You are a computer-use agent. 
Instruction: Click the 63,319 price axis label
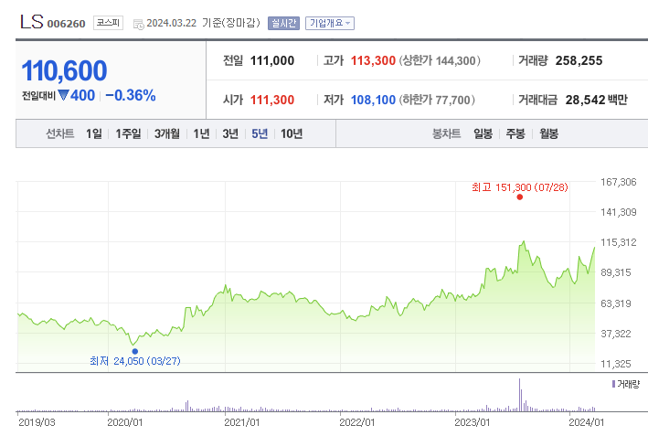click(616, 303)
